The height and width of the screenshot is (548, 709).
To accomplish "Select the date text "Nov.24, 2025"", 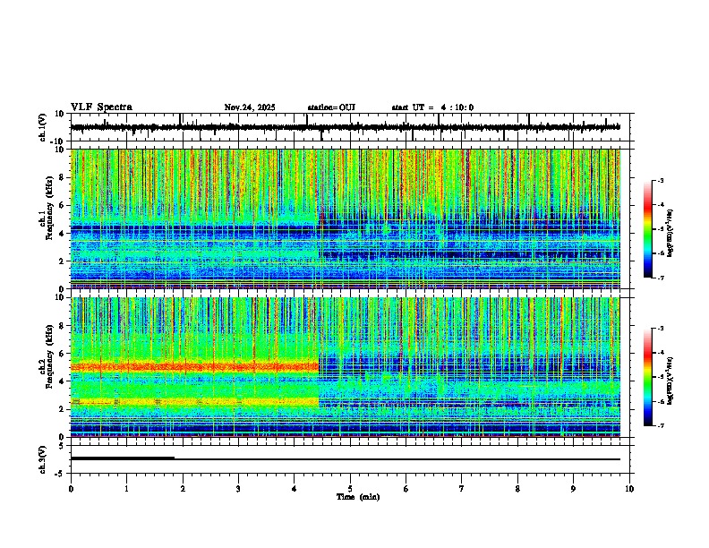I will tap(250, 107).
